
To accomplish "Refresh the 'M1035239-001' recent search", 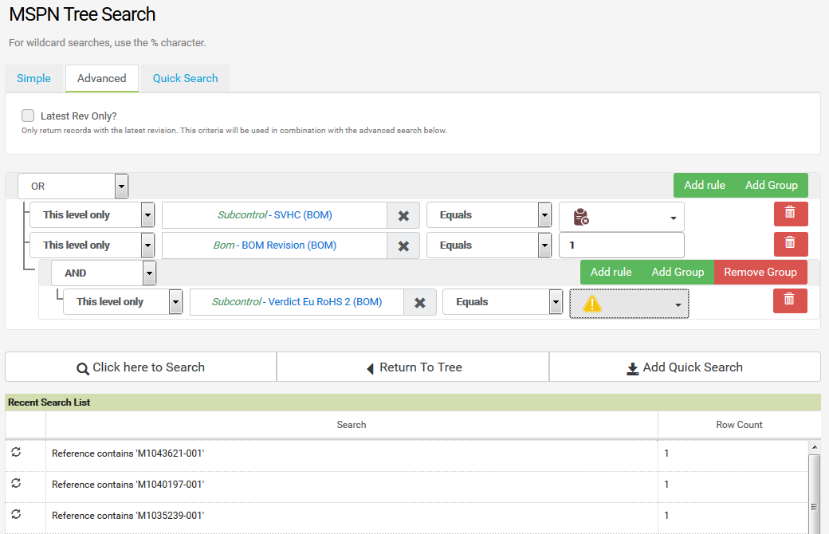I will (x=16, y=515).
